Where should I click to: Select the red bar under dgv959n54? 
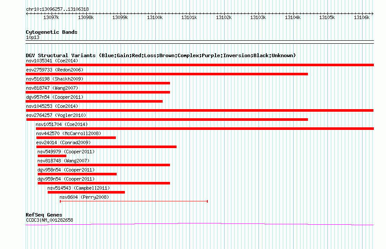point(104,183)
